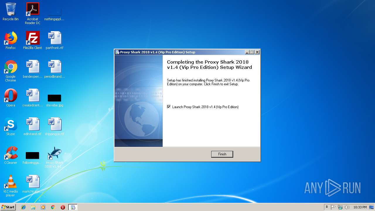Click the Setup window title bar icon
This screenshot has height=211, width=375.
click(x=117, y=52)
